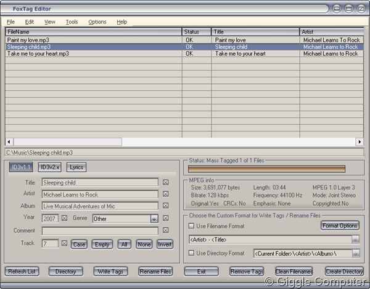Click the <Artist> - <Title> format field
Image resolution: width=370 pixels, height=289 pixels.
[271, 240]
